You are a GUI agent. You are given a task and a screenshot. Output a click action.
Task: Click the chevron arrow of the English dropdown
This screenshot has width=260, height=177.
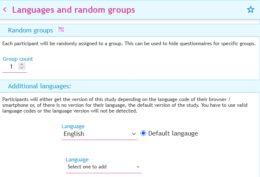pyautogui.click(x=134, y=134)
